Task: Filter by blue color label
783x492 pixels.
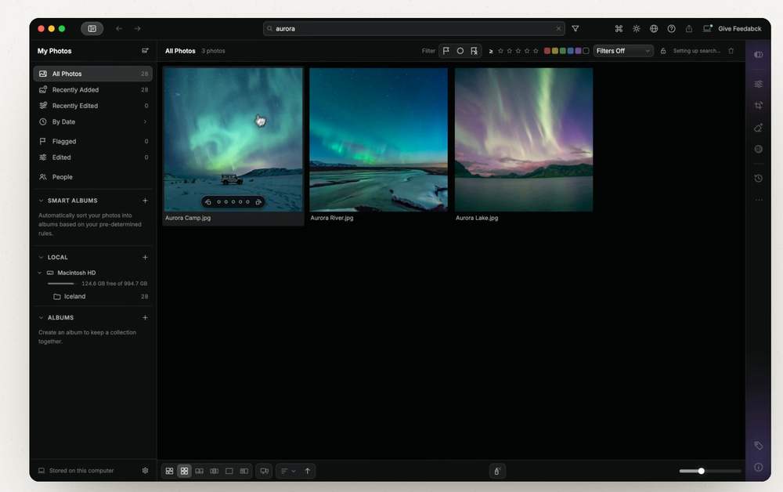Action: (x=570, y=51)
